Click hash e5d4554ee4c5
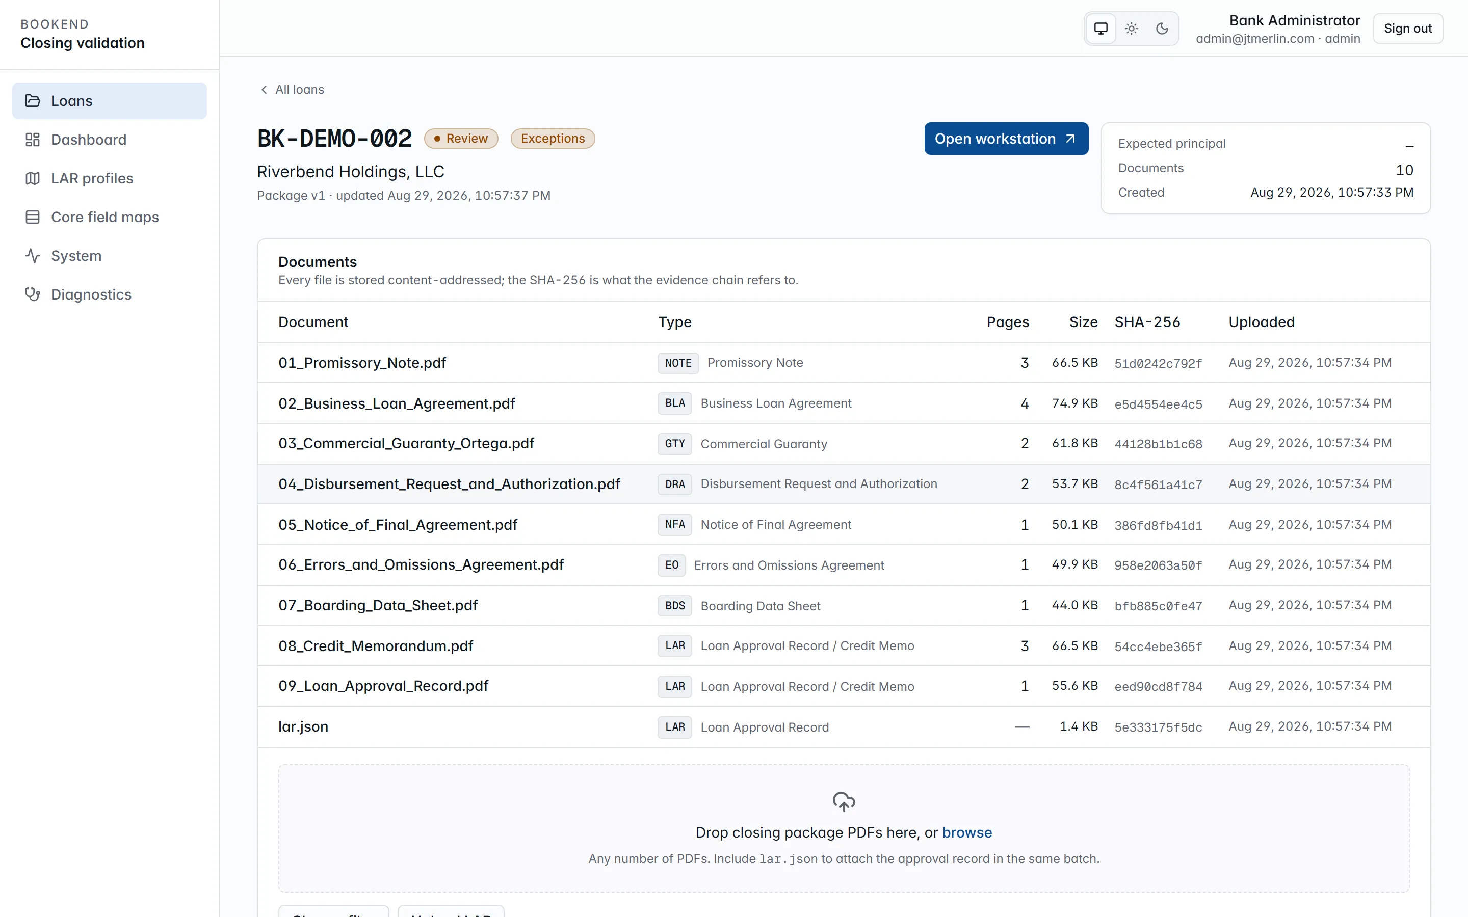This screenshot has width=1468, height=917. tap(1158, 404)
